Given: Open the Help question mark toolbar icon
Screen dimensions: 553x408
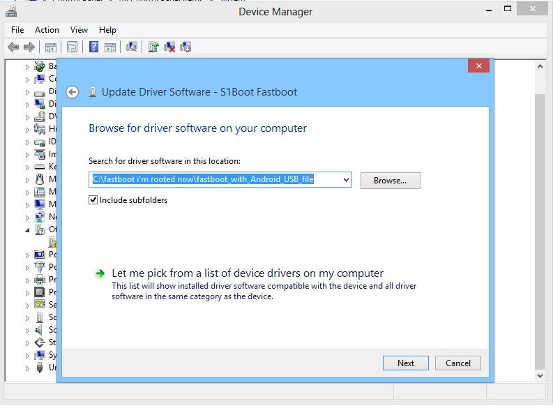Looking at the screenshot, I should (93, 47).
